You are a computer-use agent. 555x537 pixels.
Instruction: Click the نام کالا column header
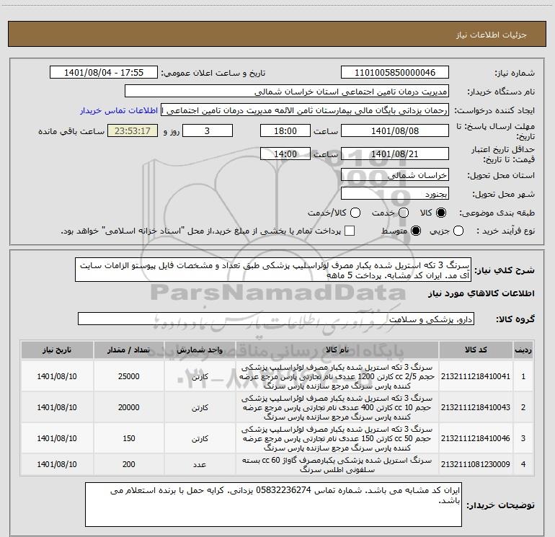pos(337,350)
